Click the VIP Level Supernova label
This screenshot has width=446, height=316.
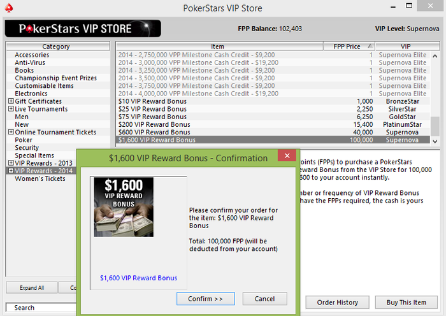tap(407, 29)
